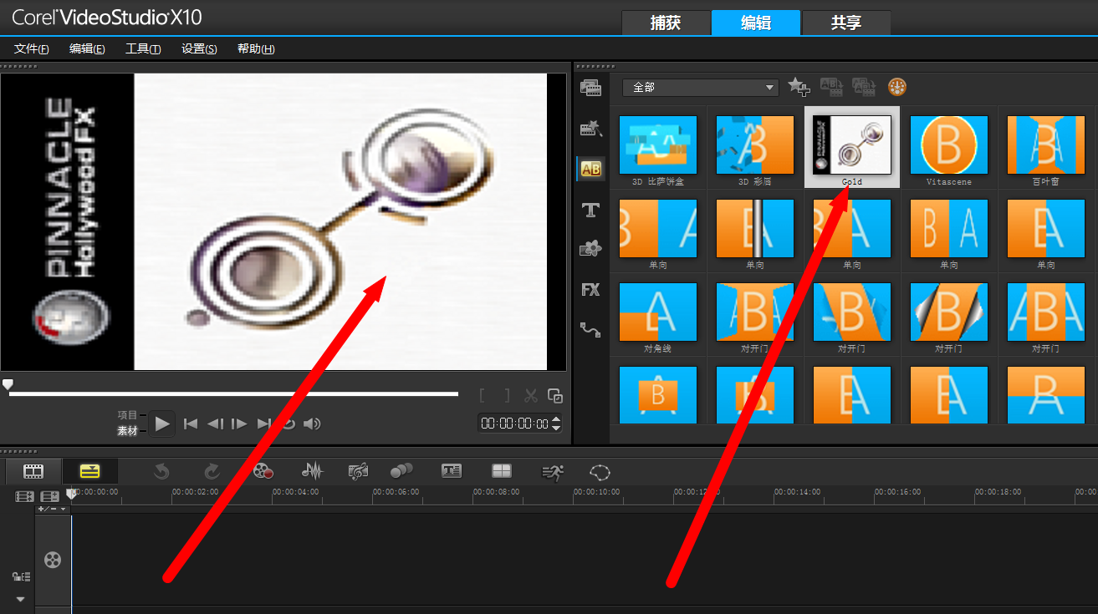The height and width of the screenshot is (614, 1098).
Task: Click the Mark-out right bracket button
Action: [x=506, y=396]
